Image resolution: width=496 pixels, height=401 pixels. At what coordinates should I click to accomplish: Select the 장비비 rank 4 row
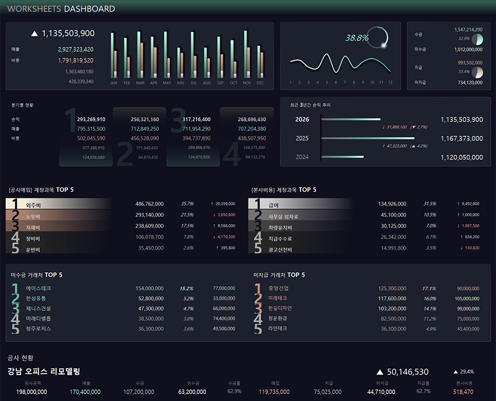click(x=122, y=237)
